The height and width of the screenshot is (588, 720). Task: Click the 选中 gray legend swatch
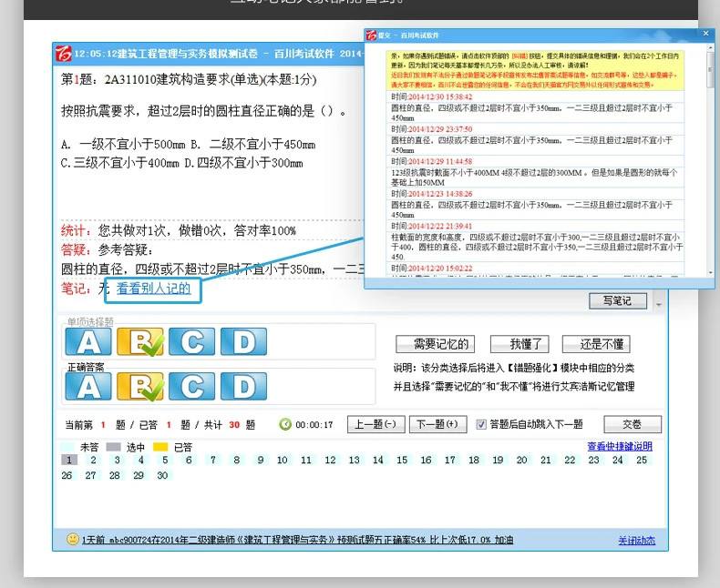pyautogui.click(x=113, y=447)
